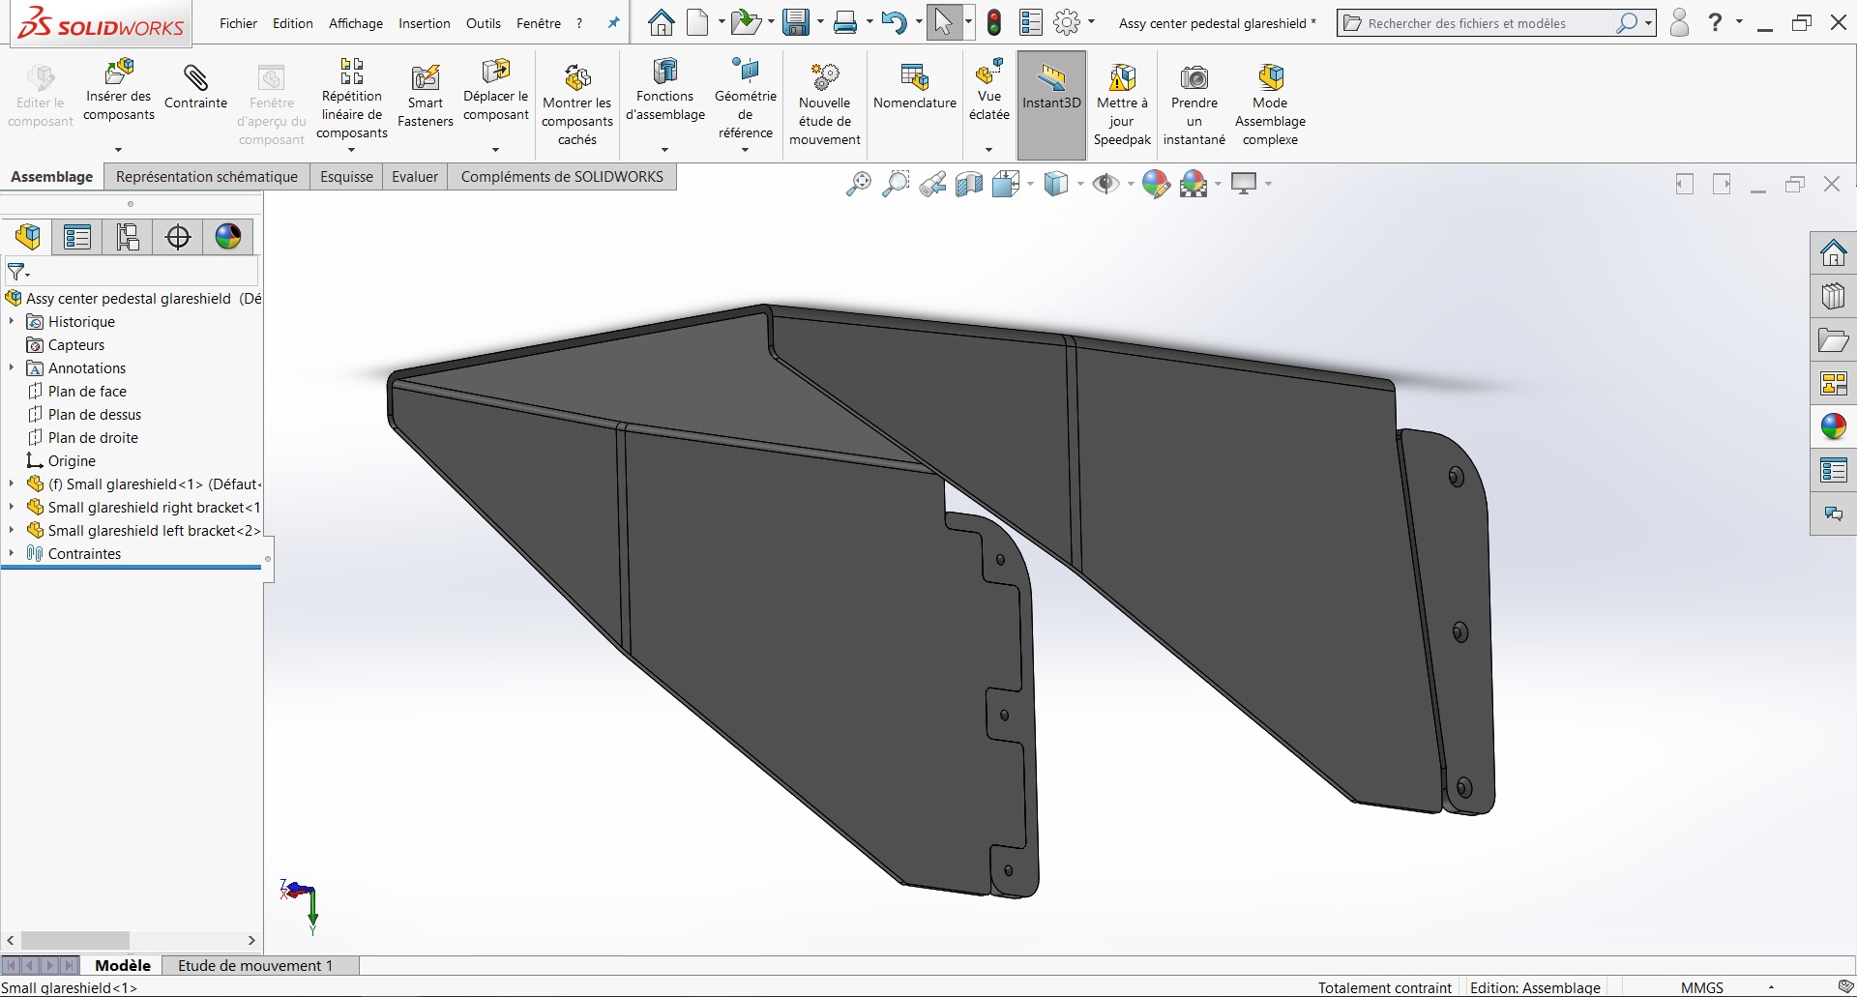The image size is (1857, 997).
Task: Click the feature tree horizontal scrollbar
Action: tap(75, 940)
